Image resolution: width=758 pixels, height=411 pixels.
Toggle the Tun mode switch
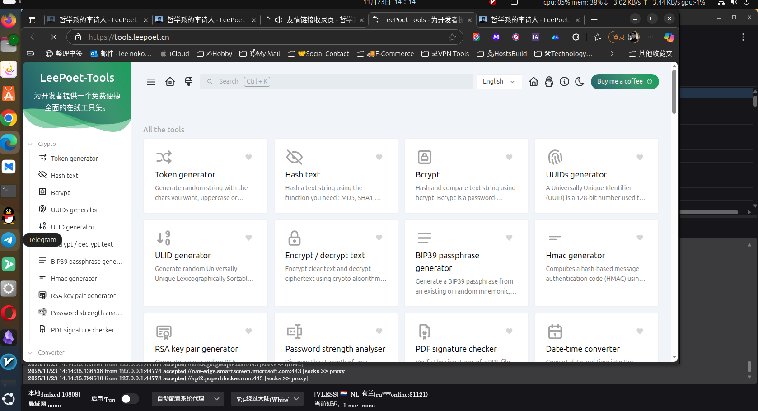(130, 399)
